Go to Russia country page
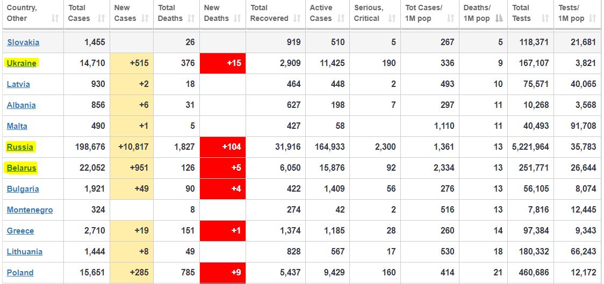This screenshot has width=604, height=284. [x=20, y=147]
